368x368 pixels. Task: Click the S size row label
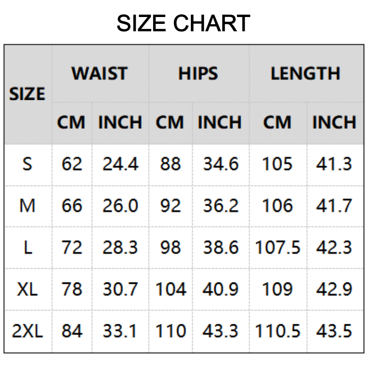27,164
